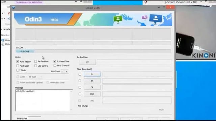
Task: Select the 0:[COM4] port indicator
Action: click(x=25, y=51)
